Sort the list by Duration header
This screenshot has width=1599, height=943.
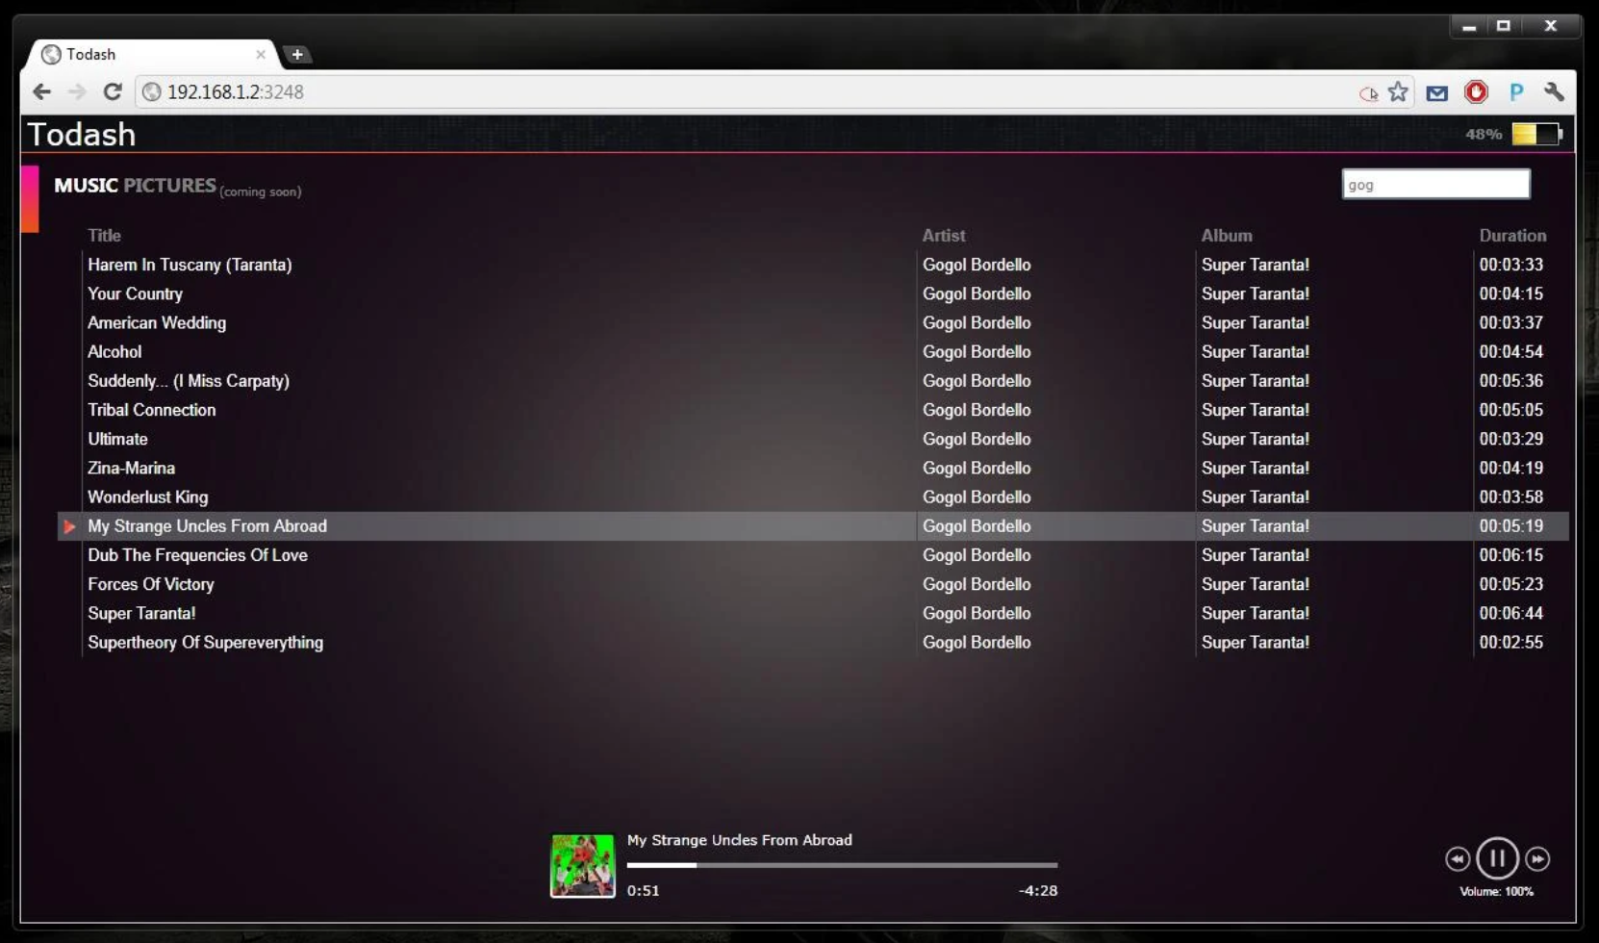pyautogui.click(x=1512, y=235)
